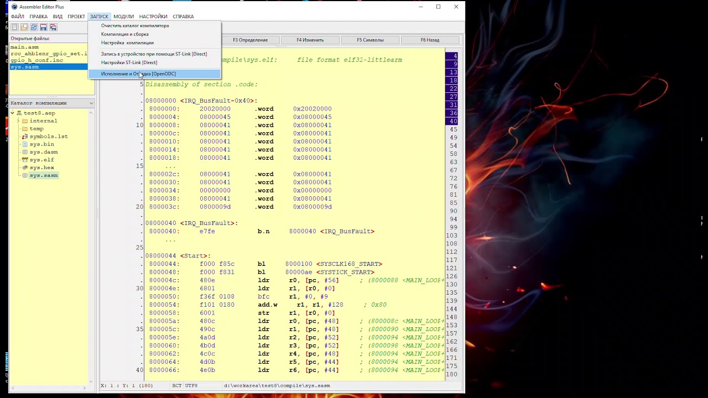Click the project tree scroll-down arrow

pyautogui.click(x=91, y=381)
